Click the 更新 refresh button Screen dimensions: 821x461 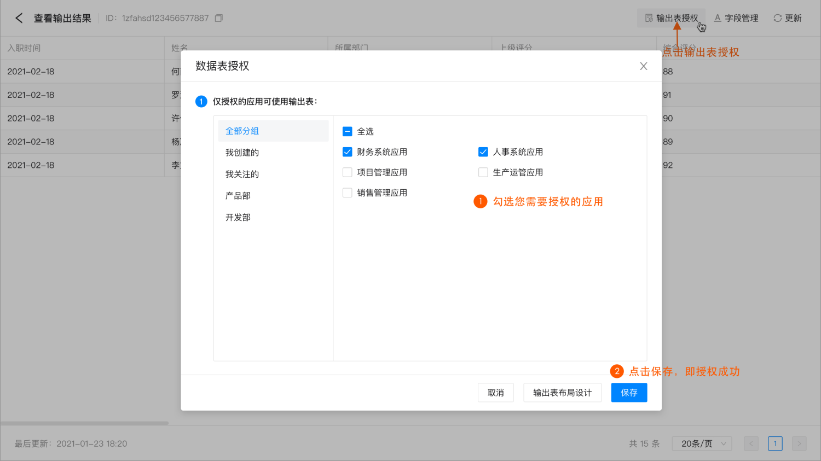(787, 18)
